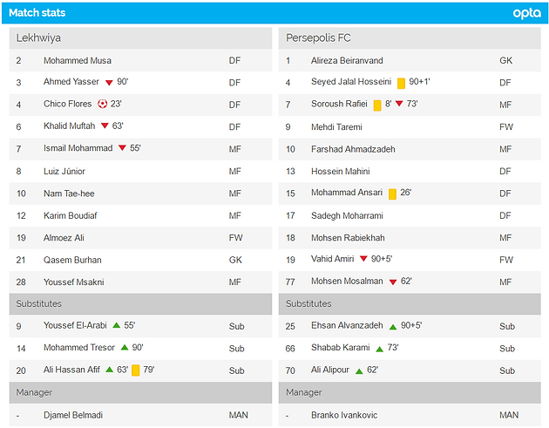Viewport: 549px width, 428px height.
Task: Click Soroush Rafiei's yellow card icon
Action: 377,105
